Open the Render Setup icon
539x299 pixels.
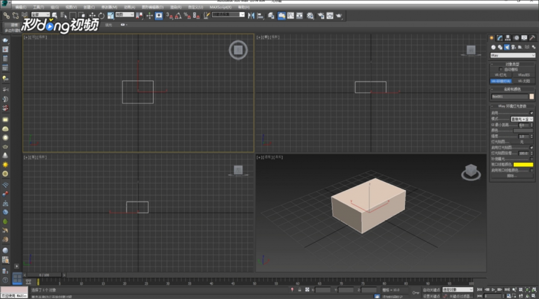[x=321, y=16]
